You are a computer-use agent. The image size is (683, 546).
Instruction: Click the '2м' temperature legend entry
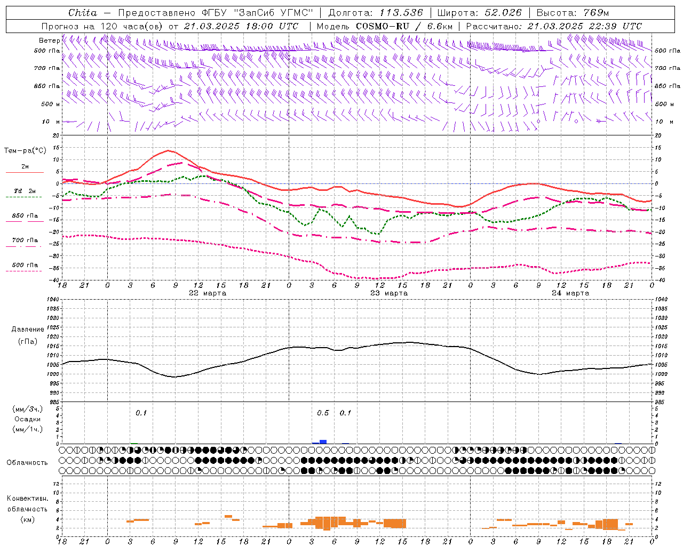point(25,167)
